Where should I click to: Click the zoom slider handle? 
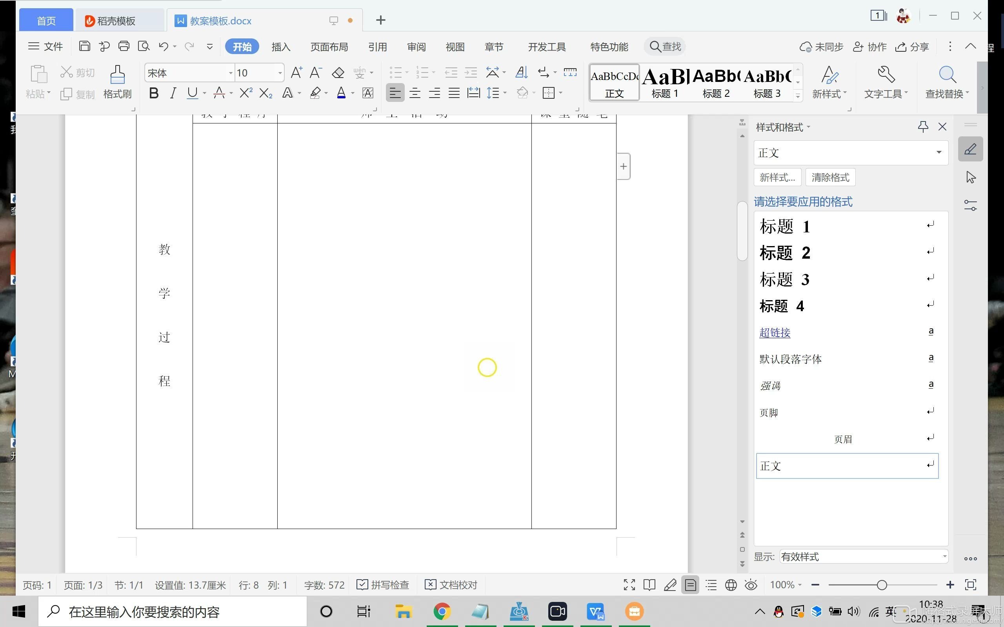coord(882,585)
